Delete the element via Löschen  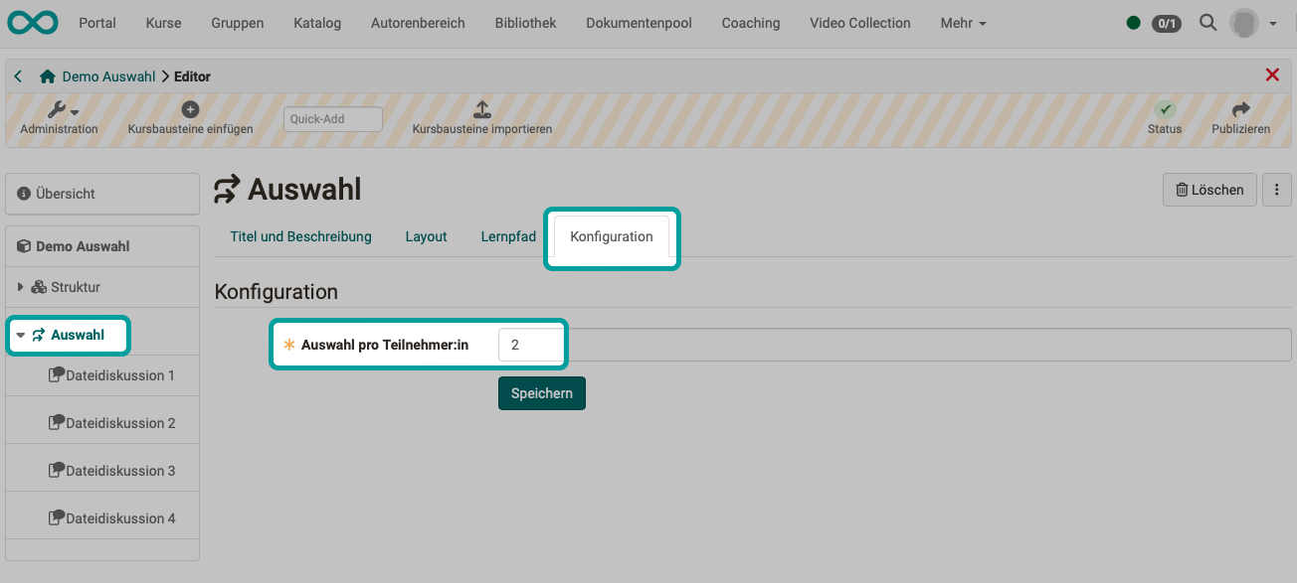1209,190
